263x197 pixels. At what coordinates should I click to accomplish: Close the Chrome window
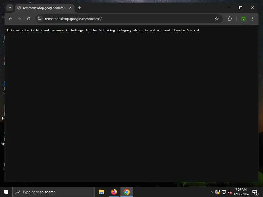pyautogui.click(x=252, y=8)
